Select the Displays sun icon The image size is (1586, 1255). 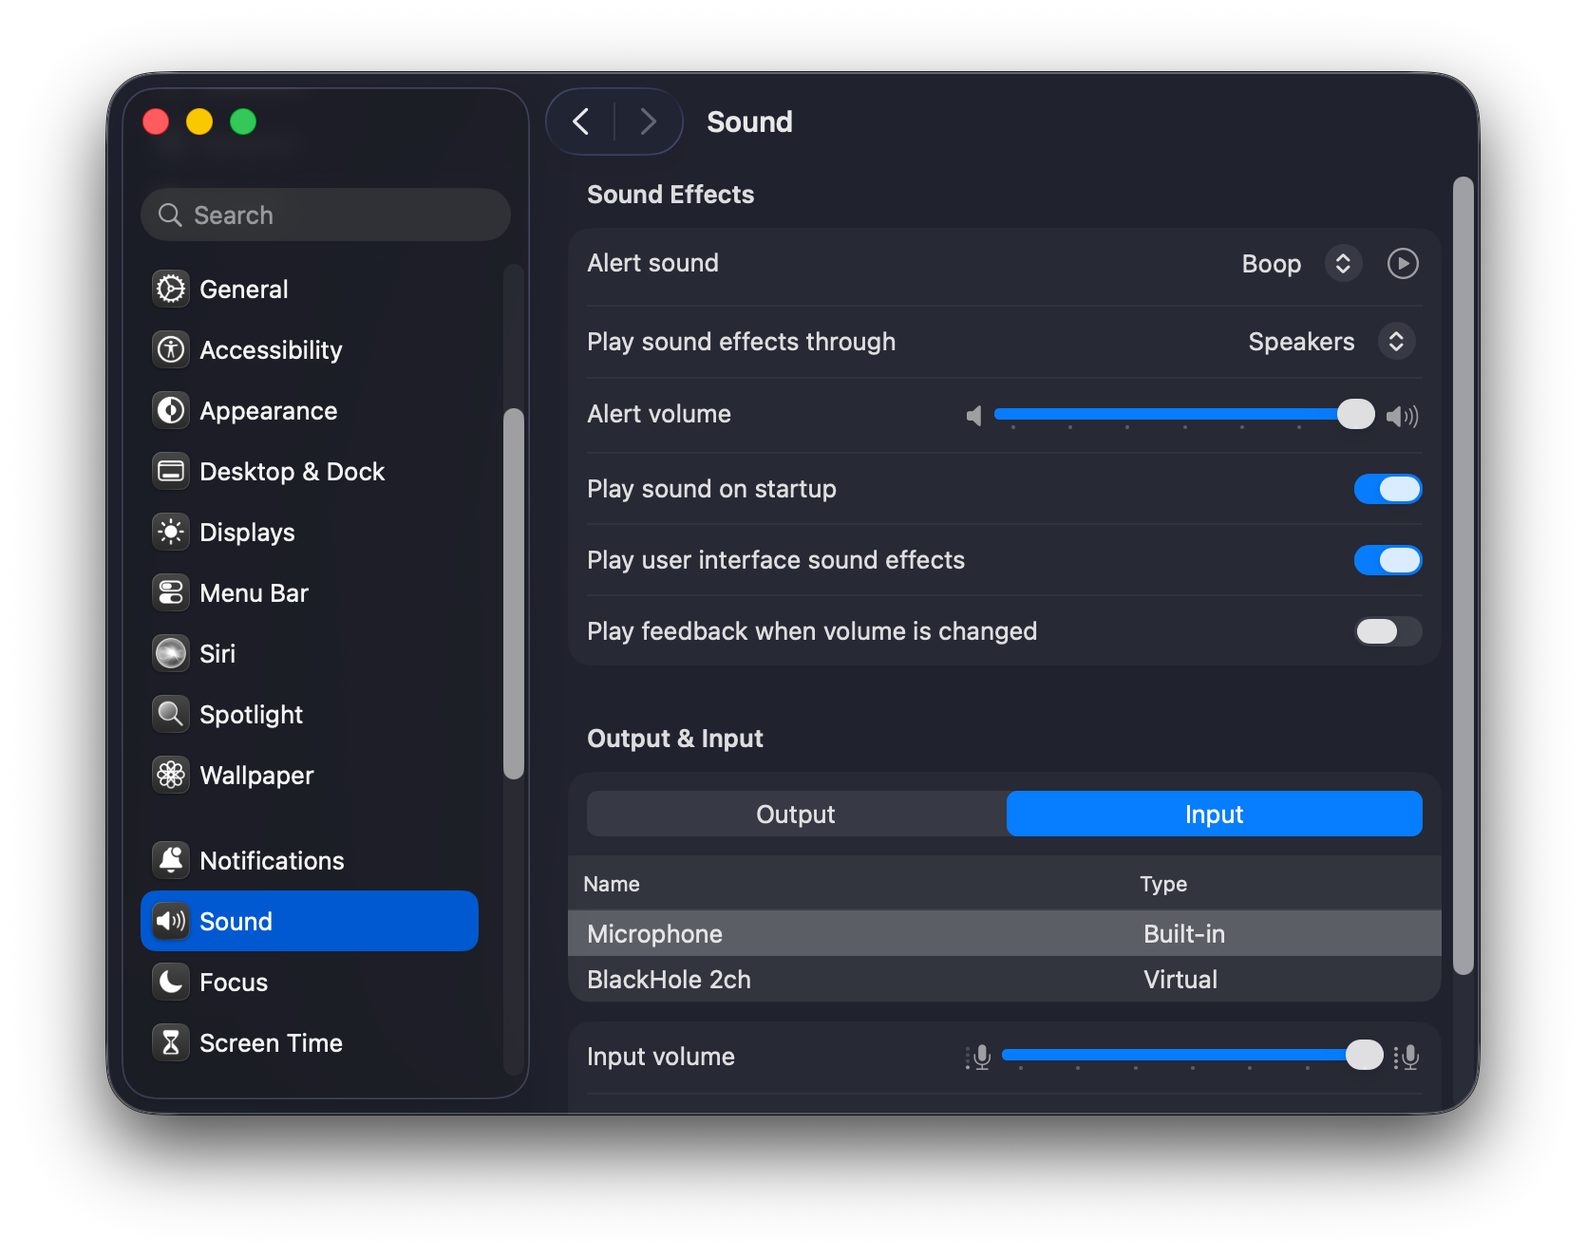click(x=171, y=532)
